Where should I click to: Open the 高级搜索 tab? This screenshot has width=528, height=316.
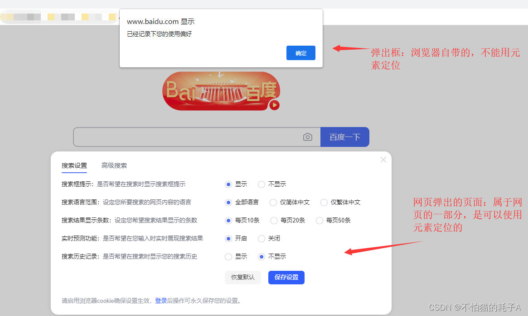click(114, 165)
